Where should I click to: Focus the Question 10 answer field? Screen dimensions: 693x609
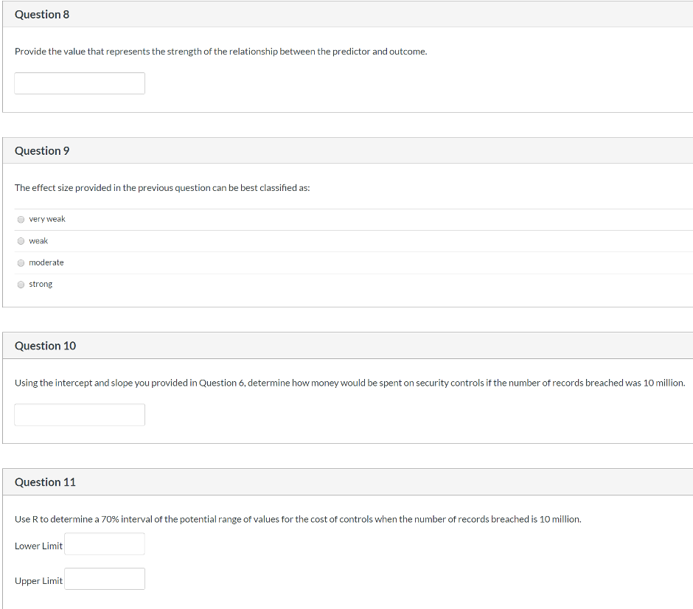pyautogui.click(x=80, y=414)
